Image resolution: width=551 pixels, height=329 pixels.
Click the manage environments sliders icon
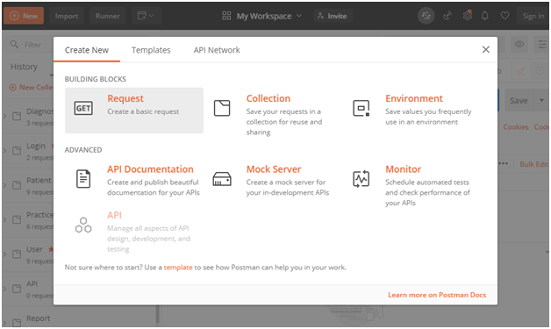point(542,44)
